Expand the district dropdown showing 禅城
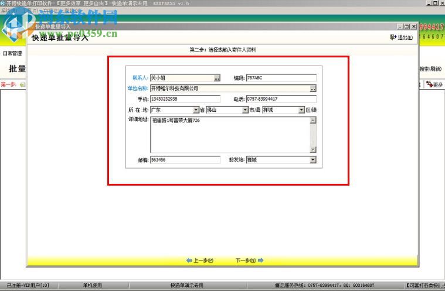445x291 pixels. tap(301, 110)
